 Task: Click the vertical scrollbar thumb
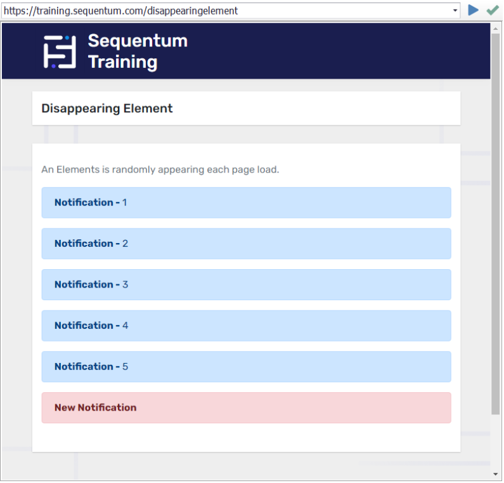click(496, 222)
